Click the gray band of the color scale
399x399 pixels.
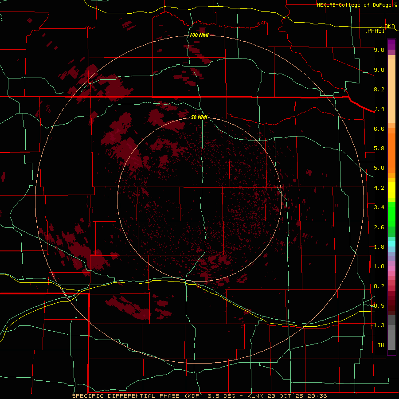[x=391, y=332]
